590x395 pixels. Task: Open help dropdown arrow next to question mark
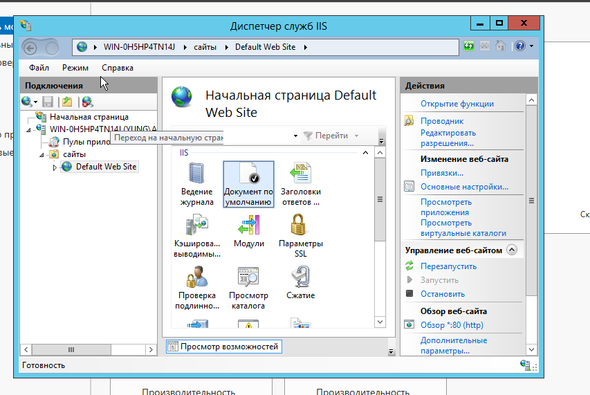pos(531,46)
